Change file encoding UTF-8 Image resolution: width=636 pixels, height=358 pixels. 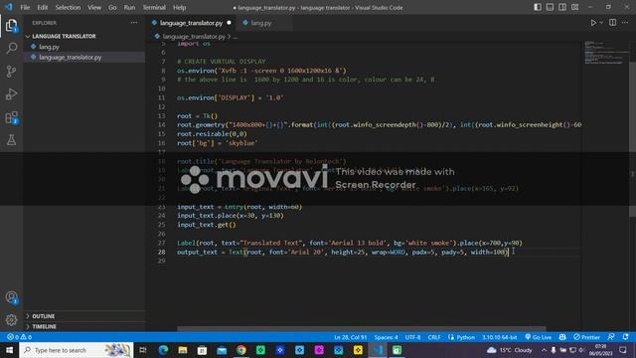click(x=413, y=337)
